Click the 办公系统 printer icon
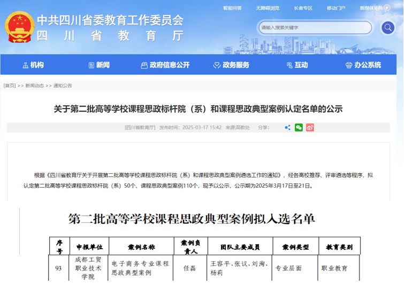The width and height of the screenshot is (404, 285). click(348, 65)
